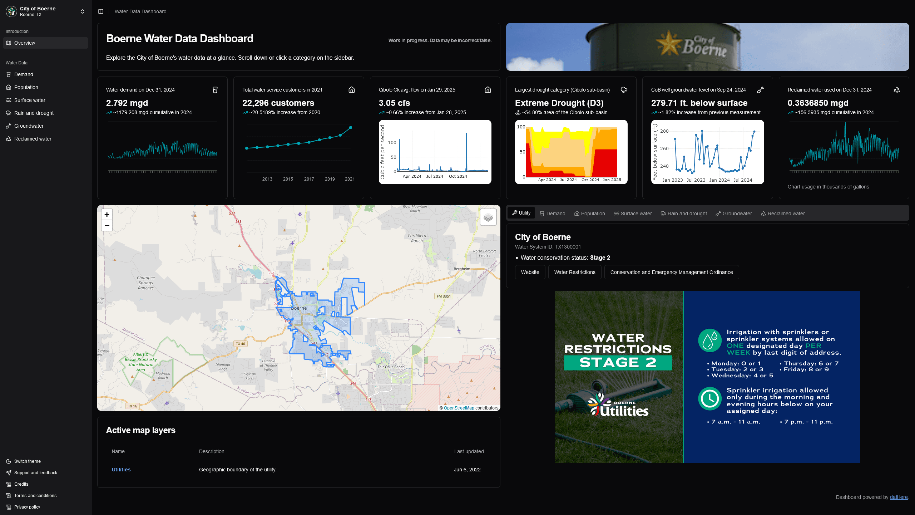Click the 'Water Data Dashboard' breadcrumb text

[x=140, y=11]
